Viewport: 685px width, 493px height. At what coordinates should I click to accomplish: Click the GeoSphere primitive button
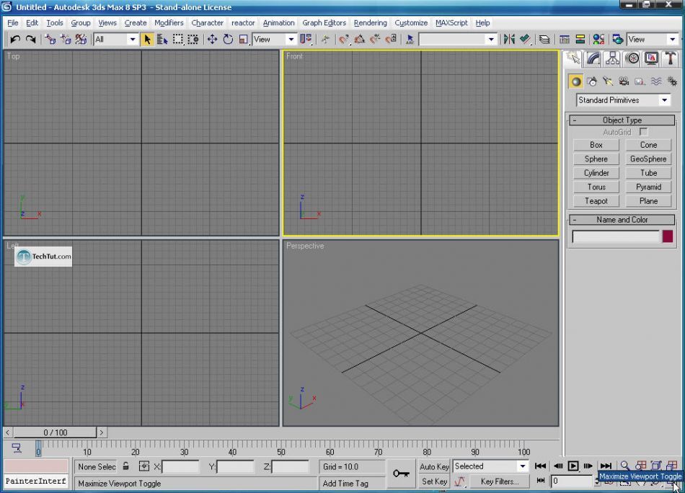(x=648, y=159)
